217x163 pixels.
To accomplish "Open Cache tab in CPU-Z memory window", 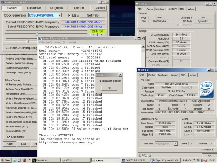I will tap(150, 9).
